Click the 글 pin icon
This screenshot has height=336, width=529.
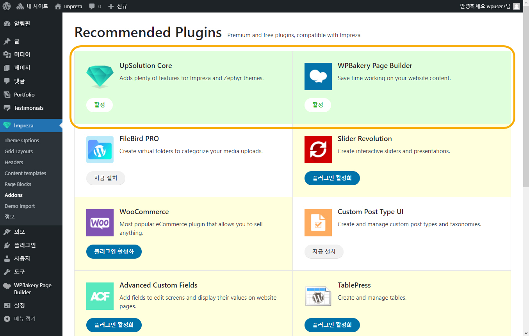(7, 41)
